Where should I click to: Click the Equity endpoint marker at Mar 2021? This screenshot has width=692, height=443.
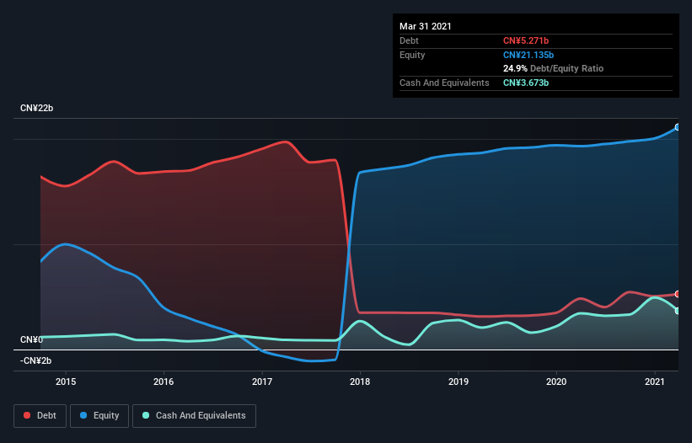click(678, 127)
